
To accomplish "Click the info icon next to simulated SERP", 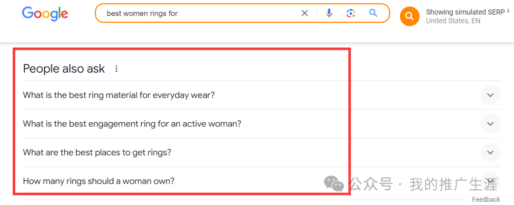I will (508, 12).
